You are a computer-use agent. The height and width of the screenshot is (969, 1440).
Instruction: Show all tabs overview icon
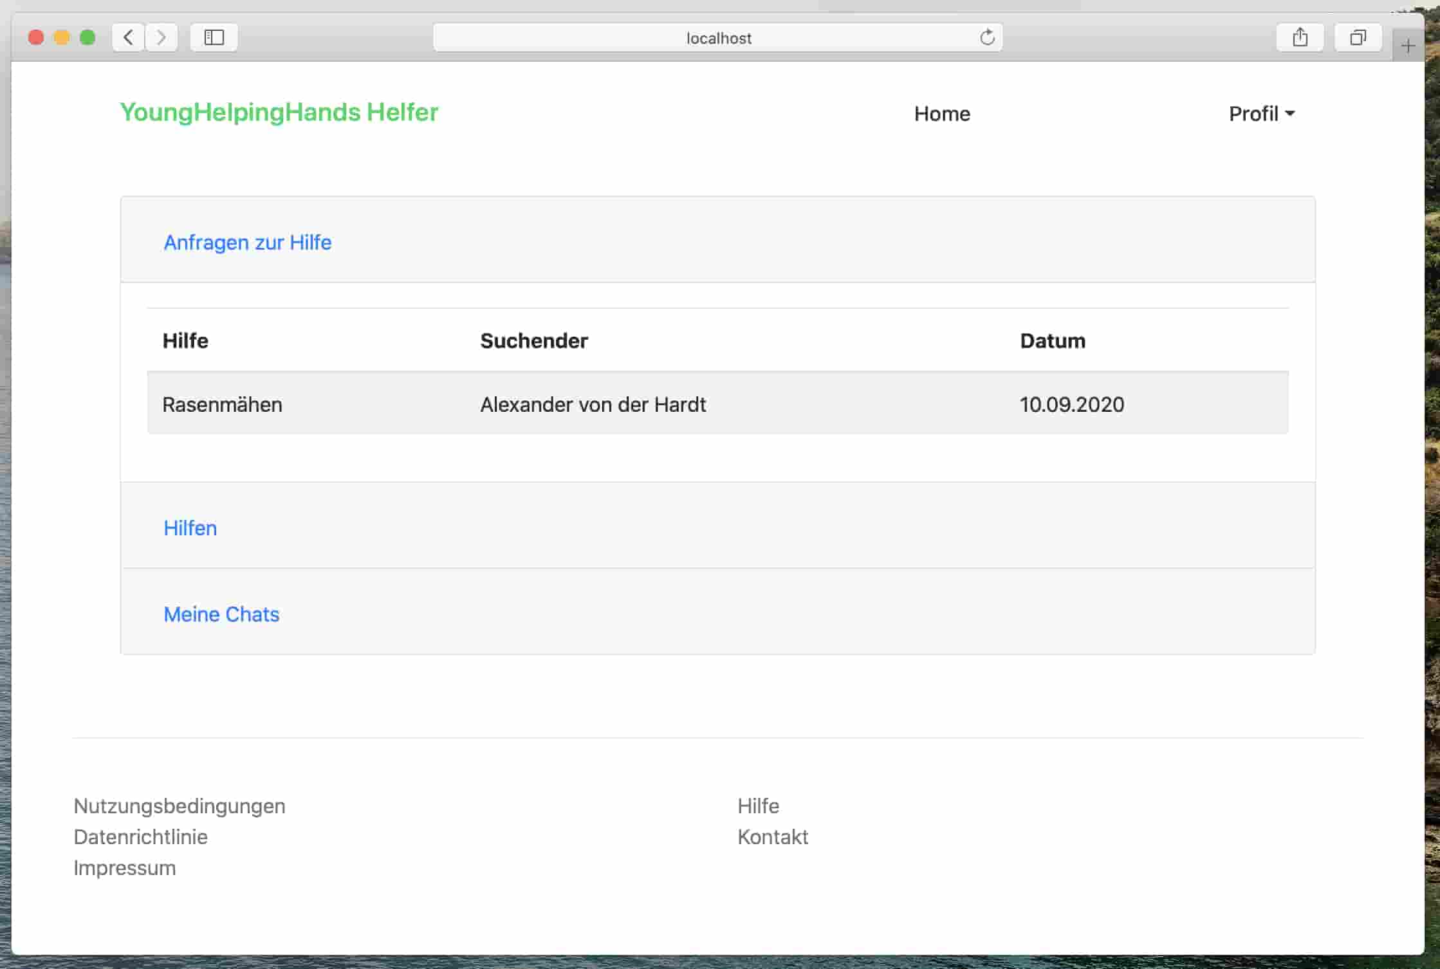1358,37
